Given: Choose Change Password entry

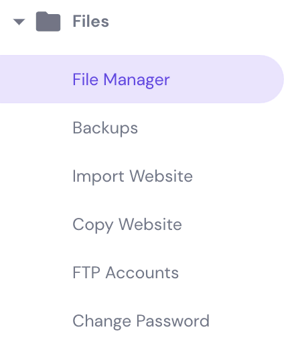Looking at the screenshot, I should (141, 321).
